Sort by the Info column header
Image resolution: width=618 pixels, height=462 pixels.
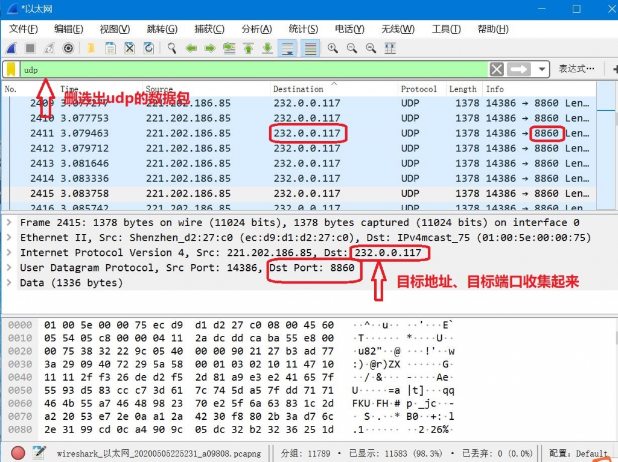click(x=539, y=89)
